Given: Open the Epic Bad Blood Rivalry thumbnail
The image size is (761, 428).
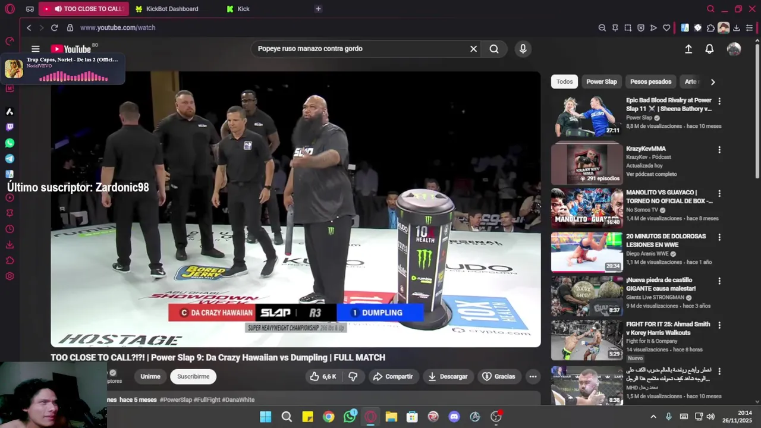Looking at the screenshot, I should click(586, 117).
